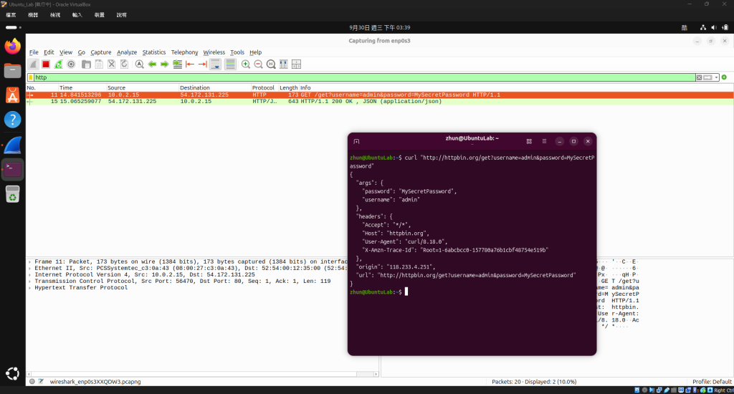This screenshot has width=734, height=394.
Task: Click the resize columns icon
Action: click(284, 64)
